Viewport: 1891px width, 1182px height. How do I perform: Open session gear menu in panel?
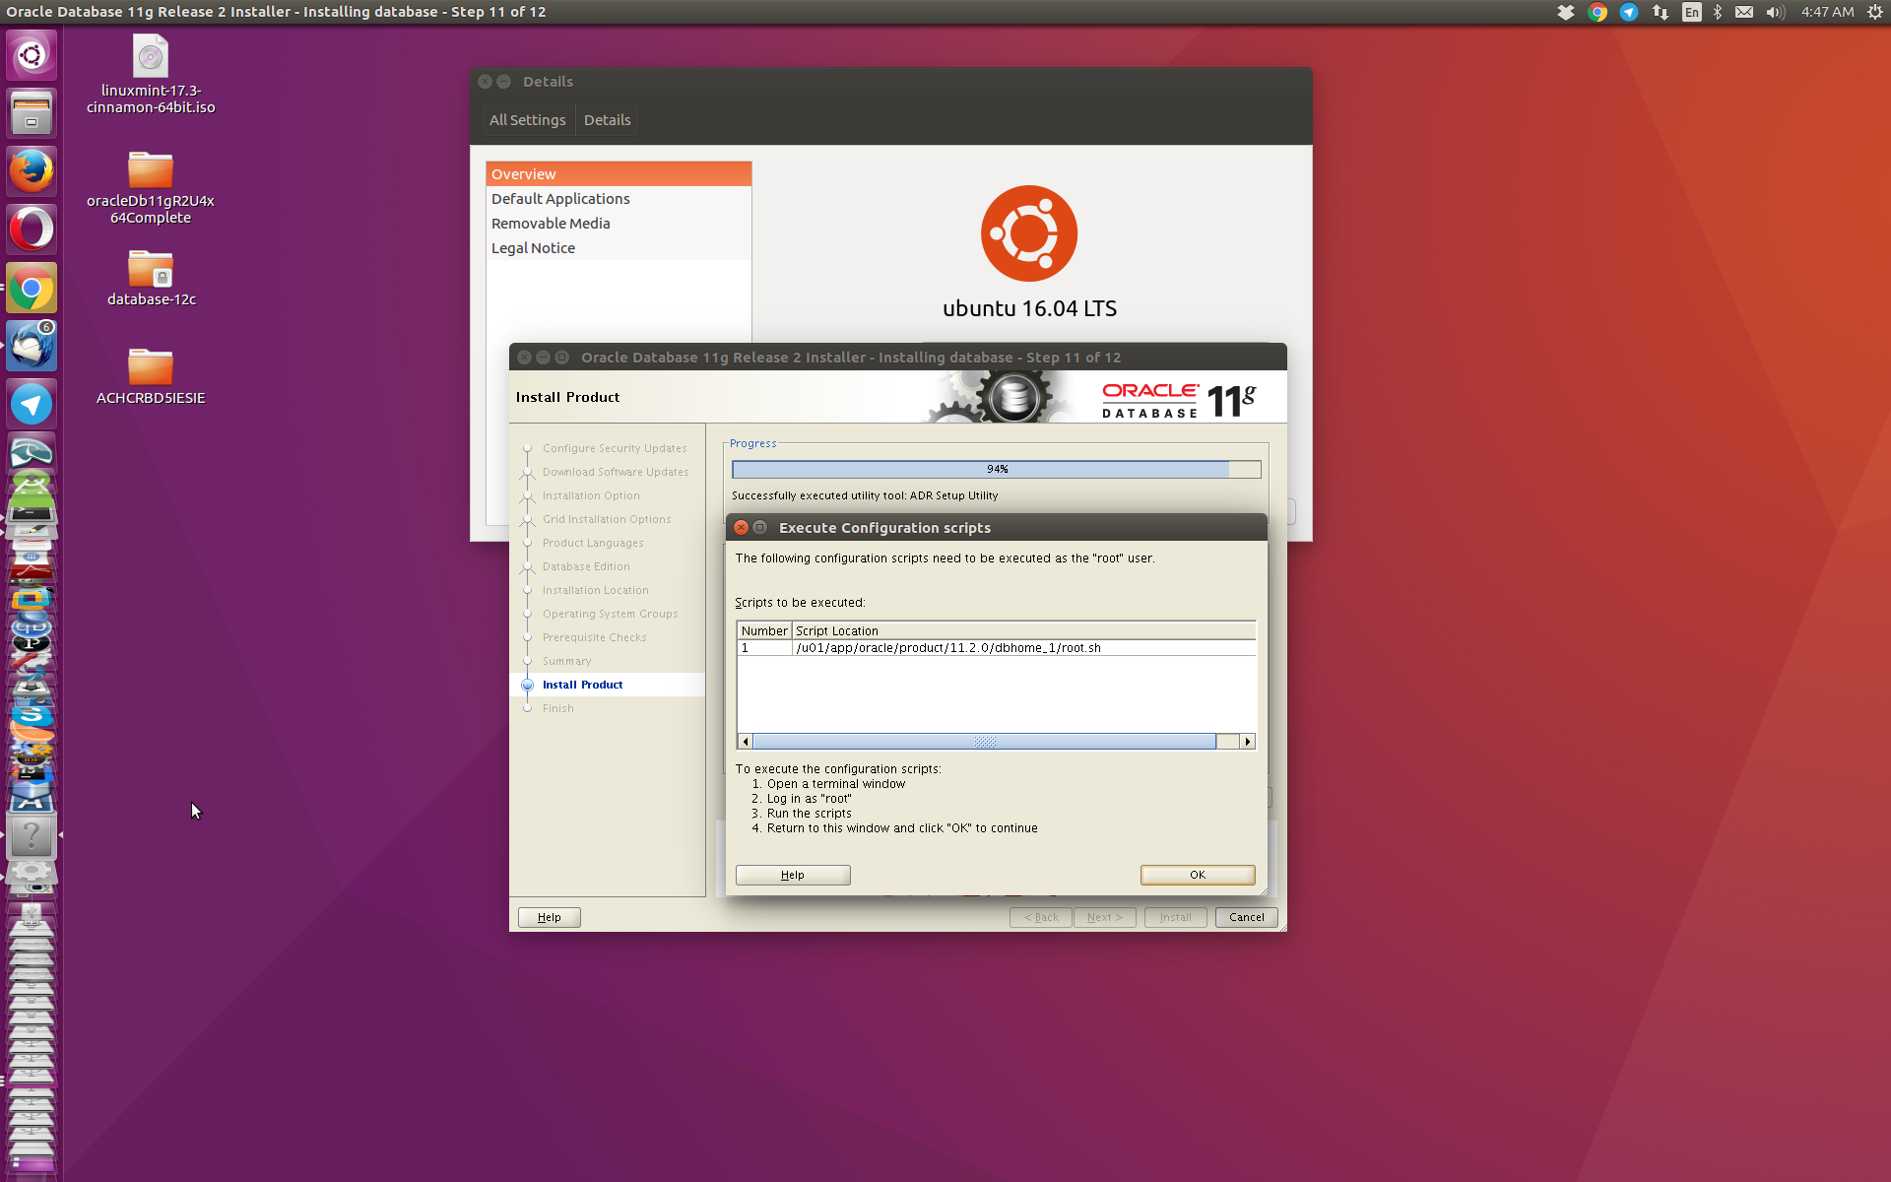[x=1875, y=12]
